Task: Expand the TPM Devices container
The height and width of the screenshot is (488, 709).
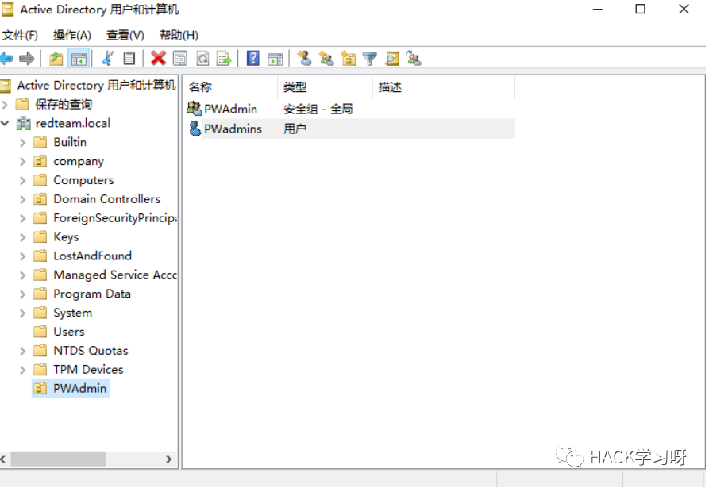Action: click(x=22, y=370)
